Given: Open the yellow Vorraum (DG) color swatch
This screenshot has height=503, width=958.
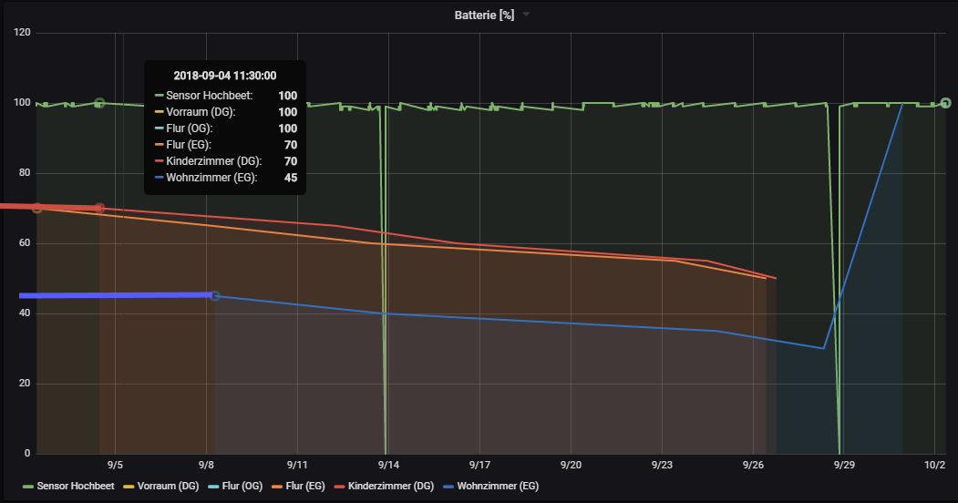Looking at the screenshot, I should click(129, 487).
